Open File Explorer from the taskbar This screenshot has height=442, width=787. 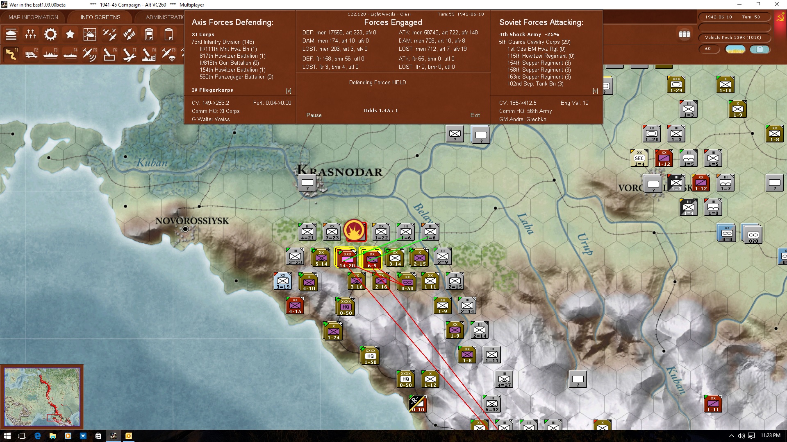[x=52, y=436]
